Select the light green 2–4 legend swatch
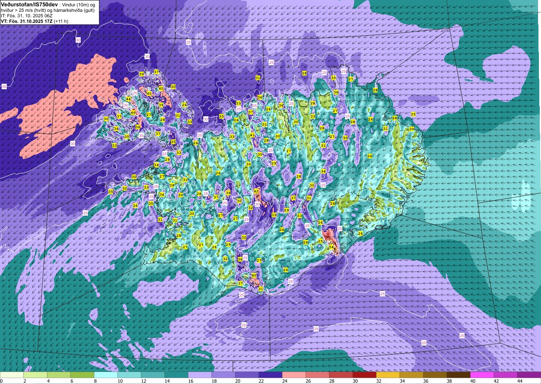This screenshot has width=541, height=384. click(x=36, y=375)
